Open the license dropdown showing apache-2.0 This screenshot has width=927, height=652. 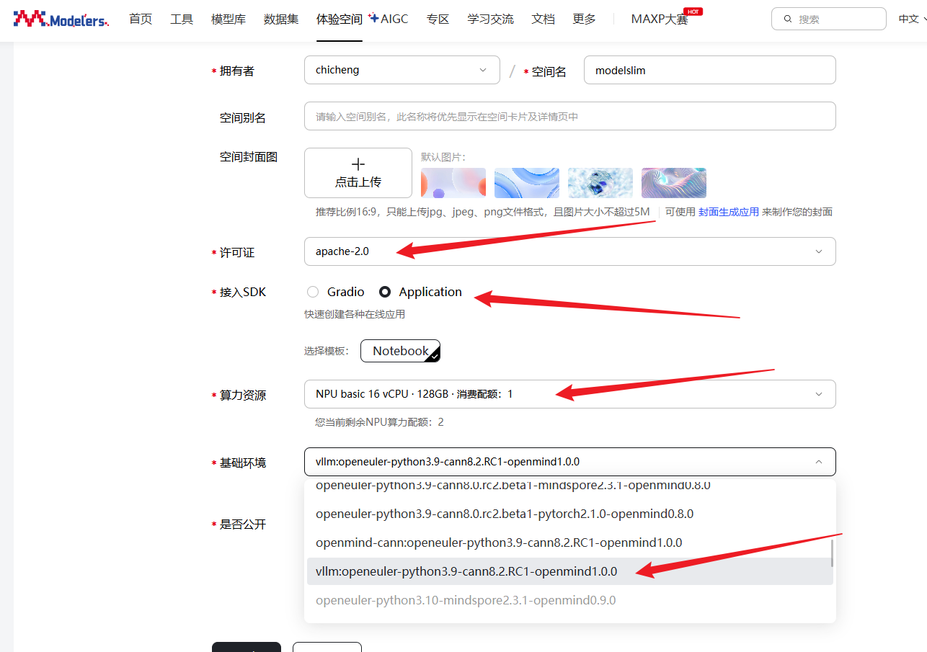coord(570,251)
